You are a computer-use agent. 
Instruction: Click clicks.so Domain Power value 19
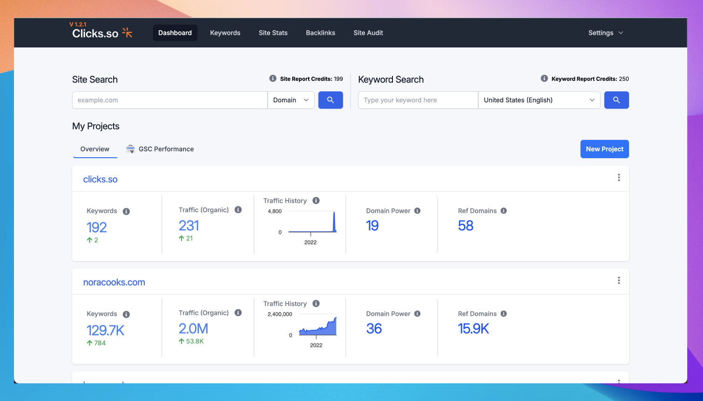pyautogui.click(x=372, y=226)
